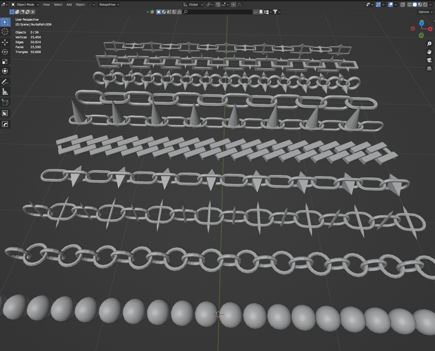Click the Vertices '25,404' value

click(x=36, y=37)
